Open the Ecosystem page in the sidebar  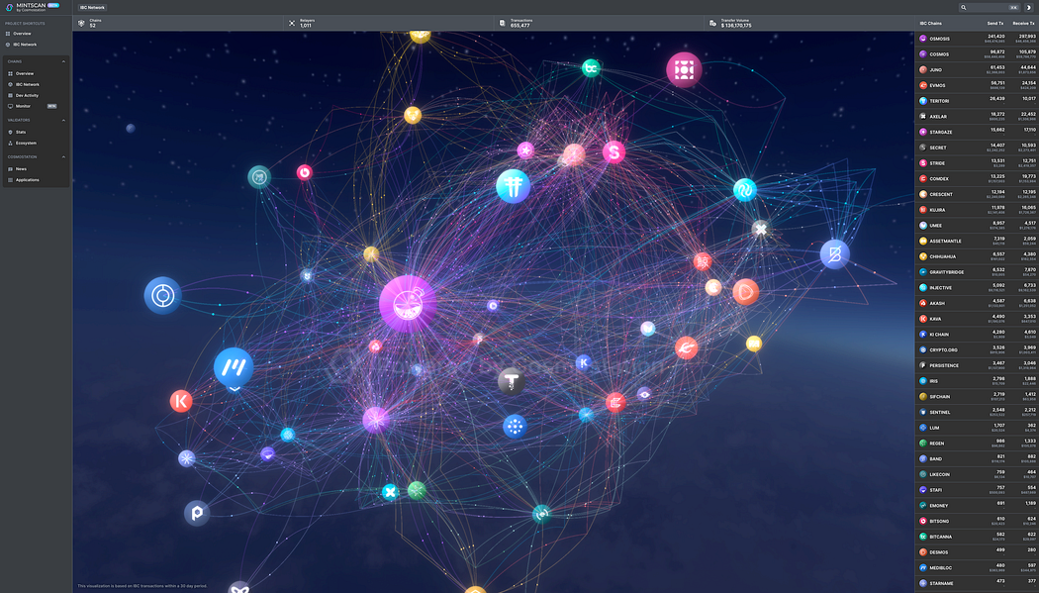[x=22, y=142]
